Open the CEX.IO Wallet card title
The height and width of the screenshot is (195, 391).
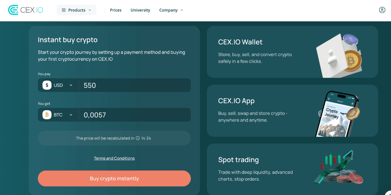pos(240,42)
